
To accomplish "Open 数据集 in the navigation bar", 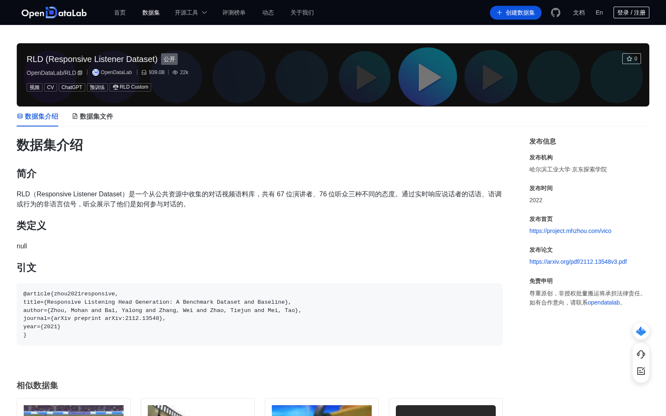I will click(x=151, y=12).
